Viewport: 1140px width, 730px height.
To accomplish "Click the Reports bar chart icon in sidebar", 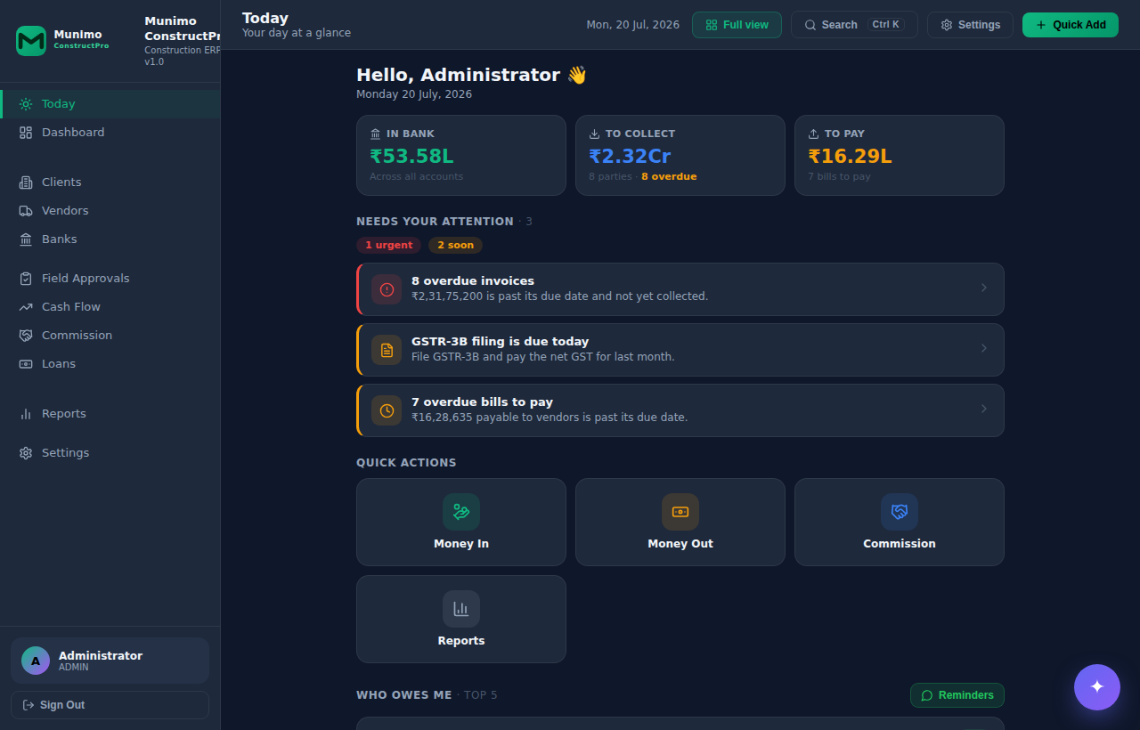I will (26, 414).
